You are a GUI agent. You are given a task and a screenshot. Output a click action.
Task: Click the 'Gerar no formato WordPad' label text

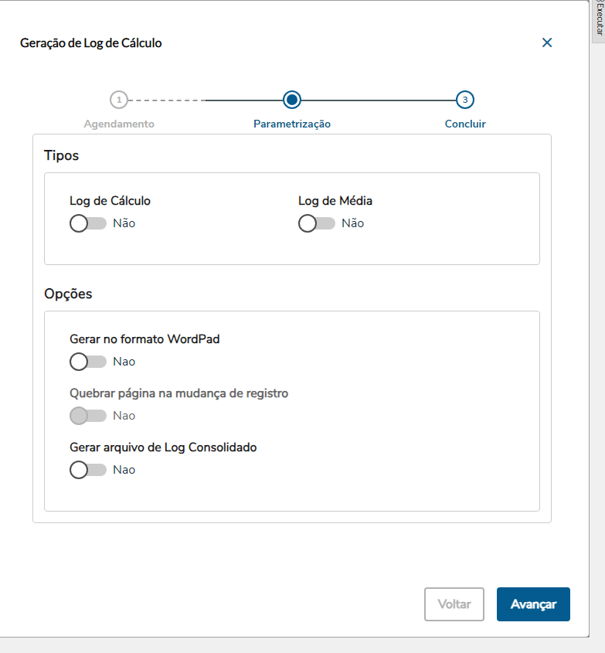click(x=144, y=339)
